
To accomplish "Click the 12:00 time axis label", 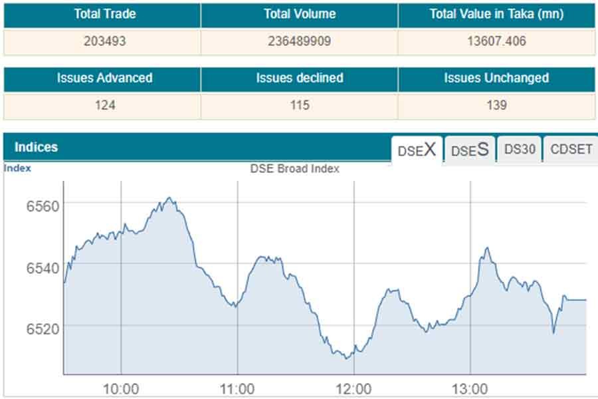I will point(353,388).
